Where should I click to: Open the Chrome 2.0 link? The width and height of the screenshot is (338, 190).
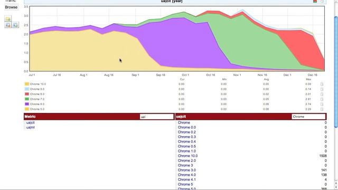187,160
